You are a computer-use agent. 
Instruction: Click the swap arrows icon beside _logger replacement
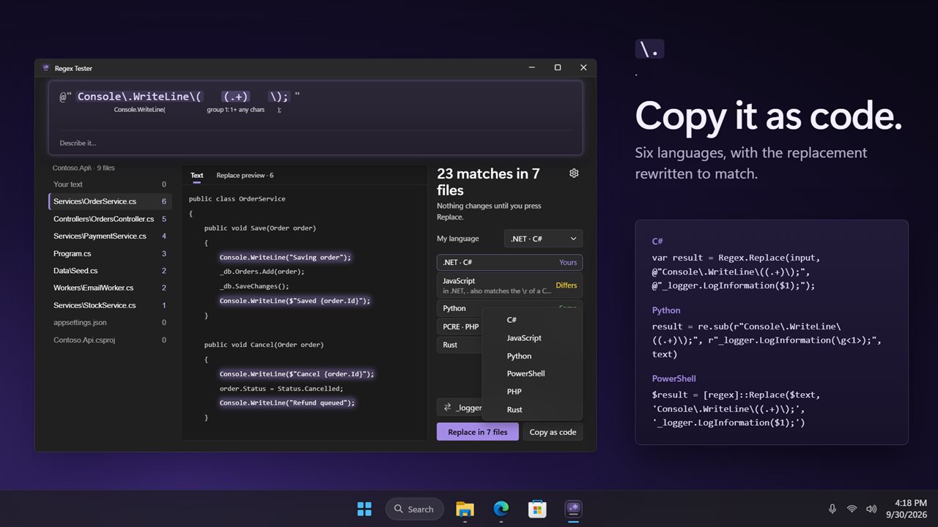point(447,408)
